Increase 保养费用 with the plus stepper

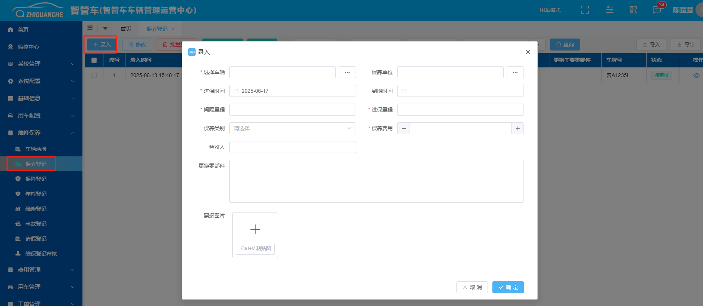point(518,128)
